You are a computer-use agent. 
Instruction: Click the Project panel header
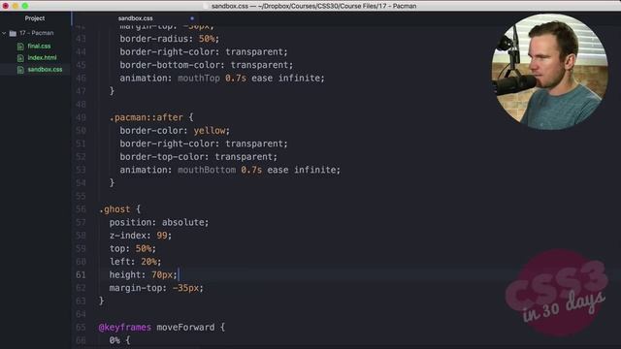pos(35,18)
